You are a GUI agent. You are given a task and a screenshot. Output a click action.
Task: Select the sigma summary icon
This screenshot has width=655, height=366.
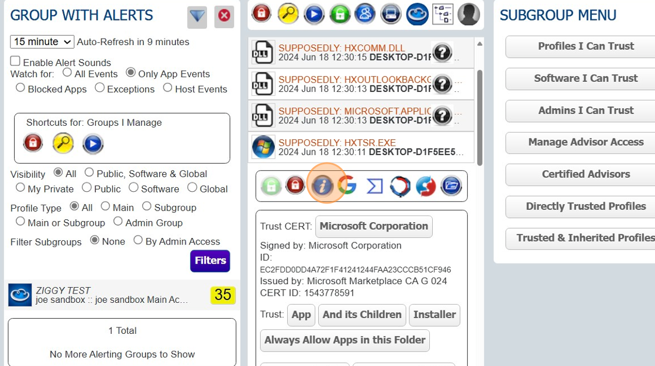tap(373, 185)
